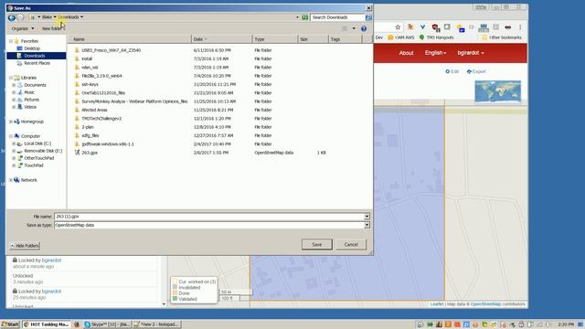The image size is (585, 329).
Task: Select the sdfg_files folder
Action: tap(90, 136)
